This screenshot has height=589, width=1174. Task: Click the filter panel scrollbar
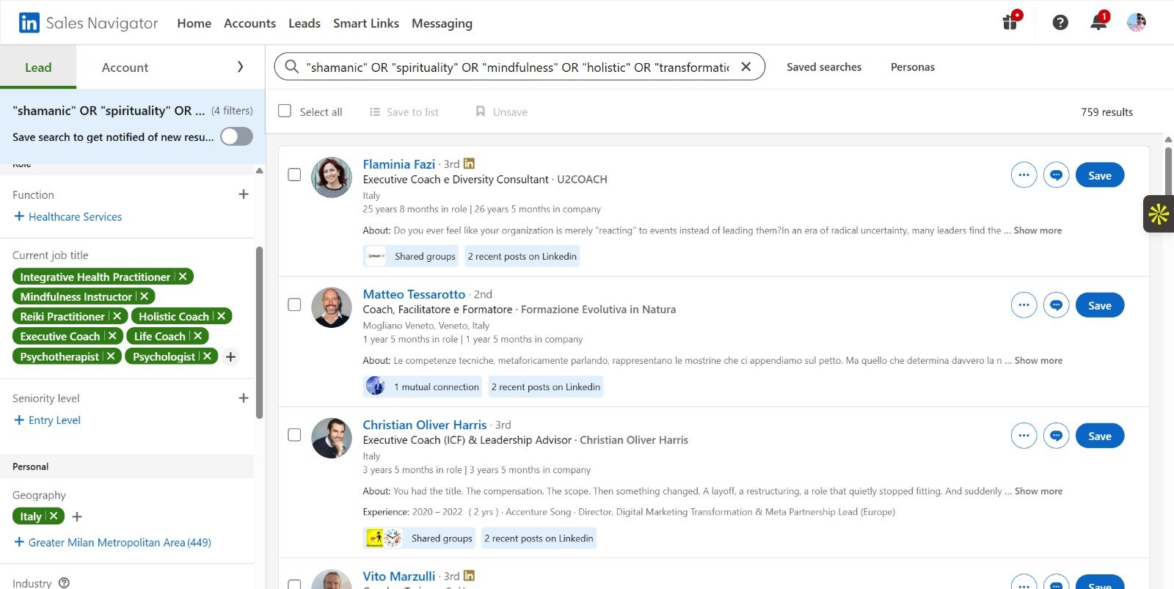pyautogui.click(x=259, y=332)
